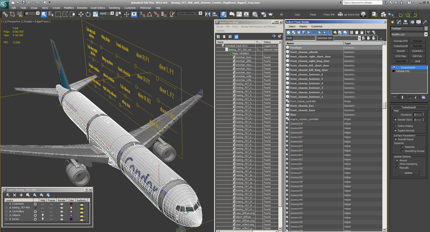Click the Edit Poly modifier button
The height and width of the screenshot is (232, 430).
[418, 56]
